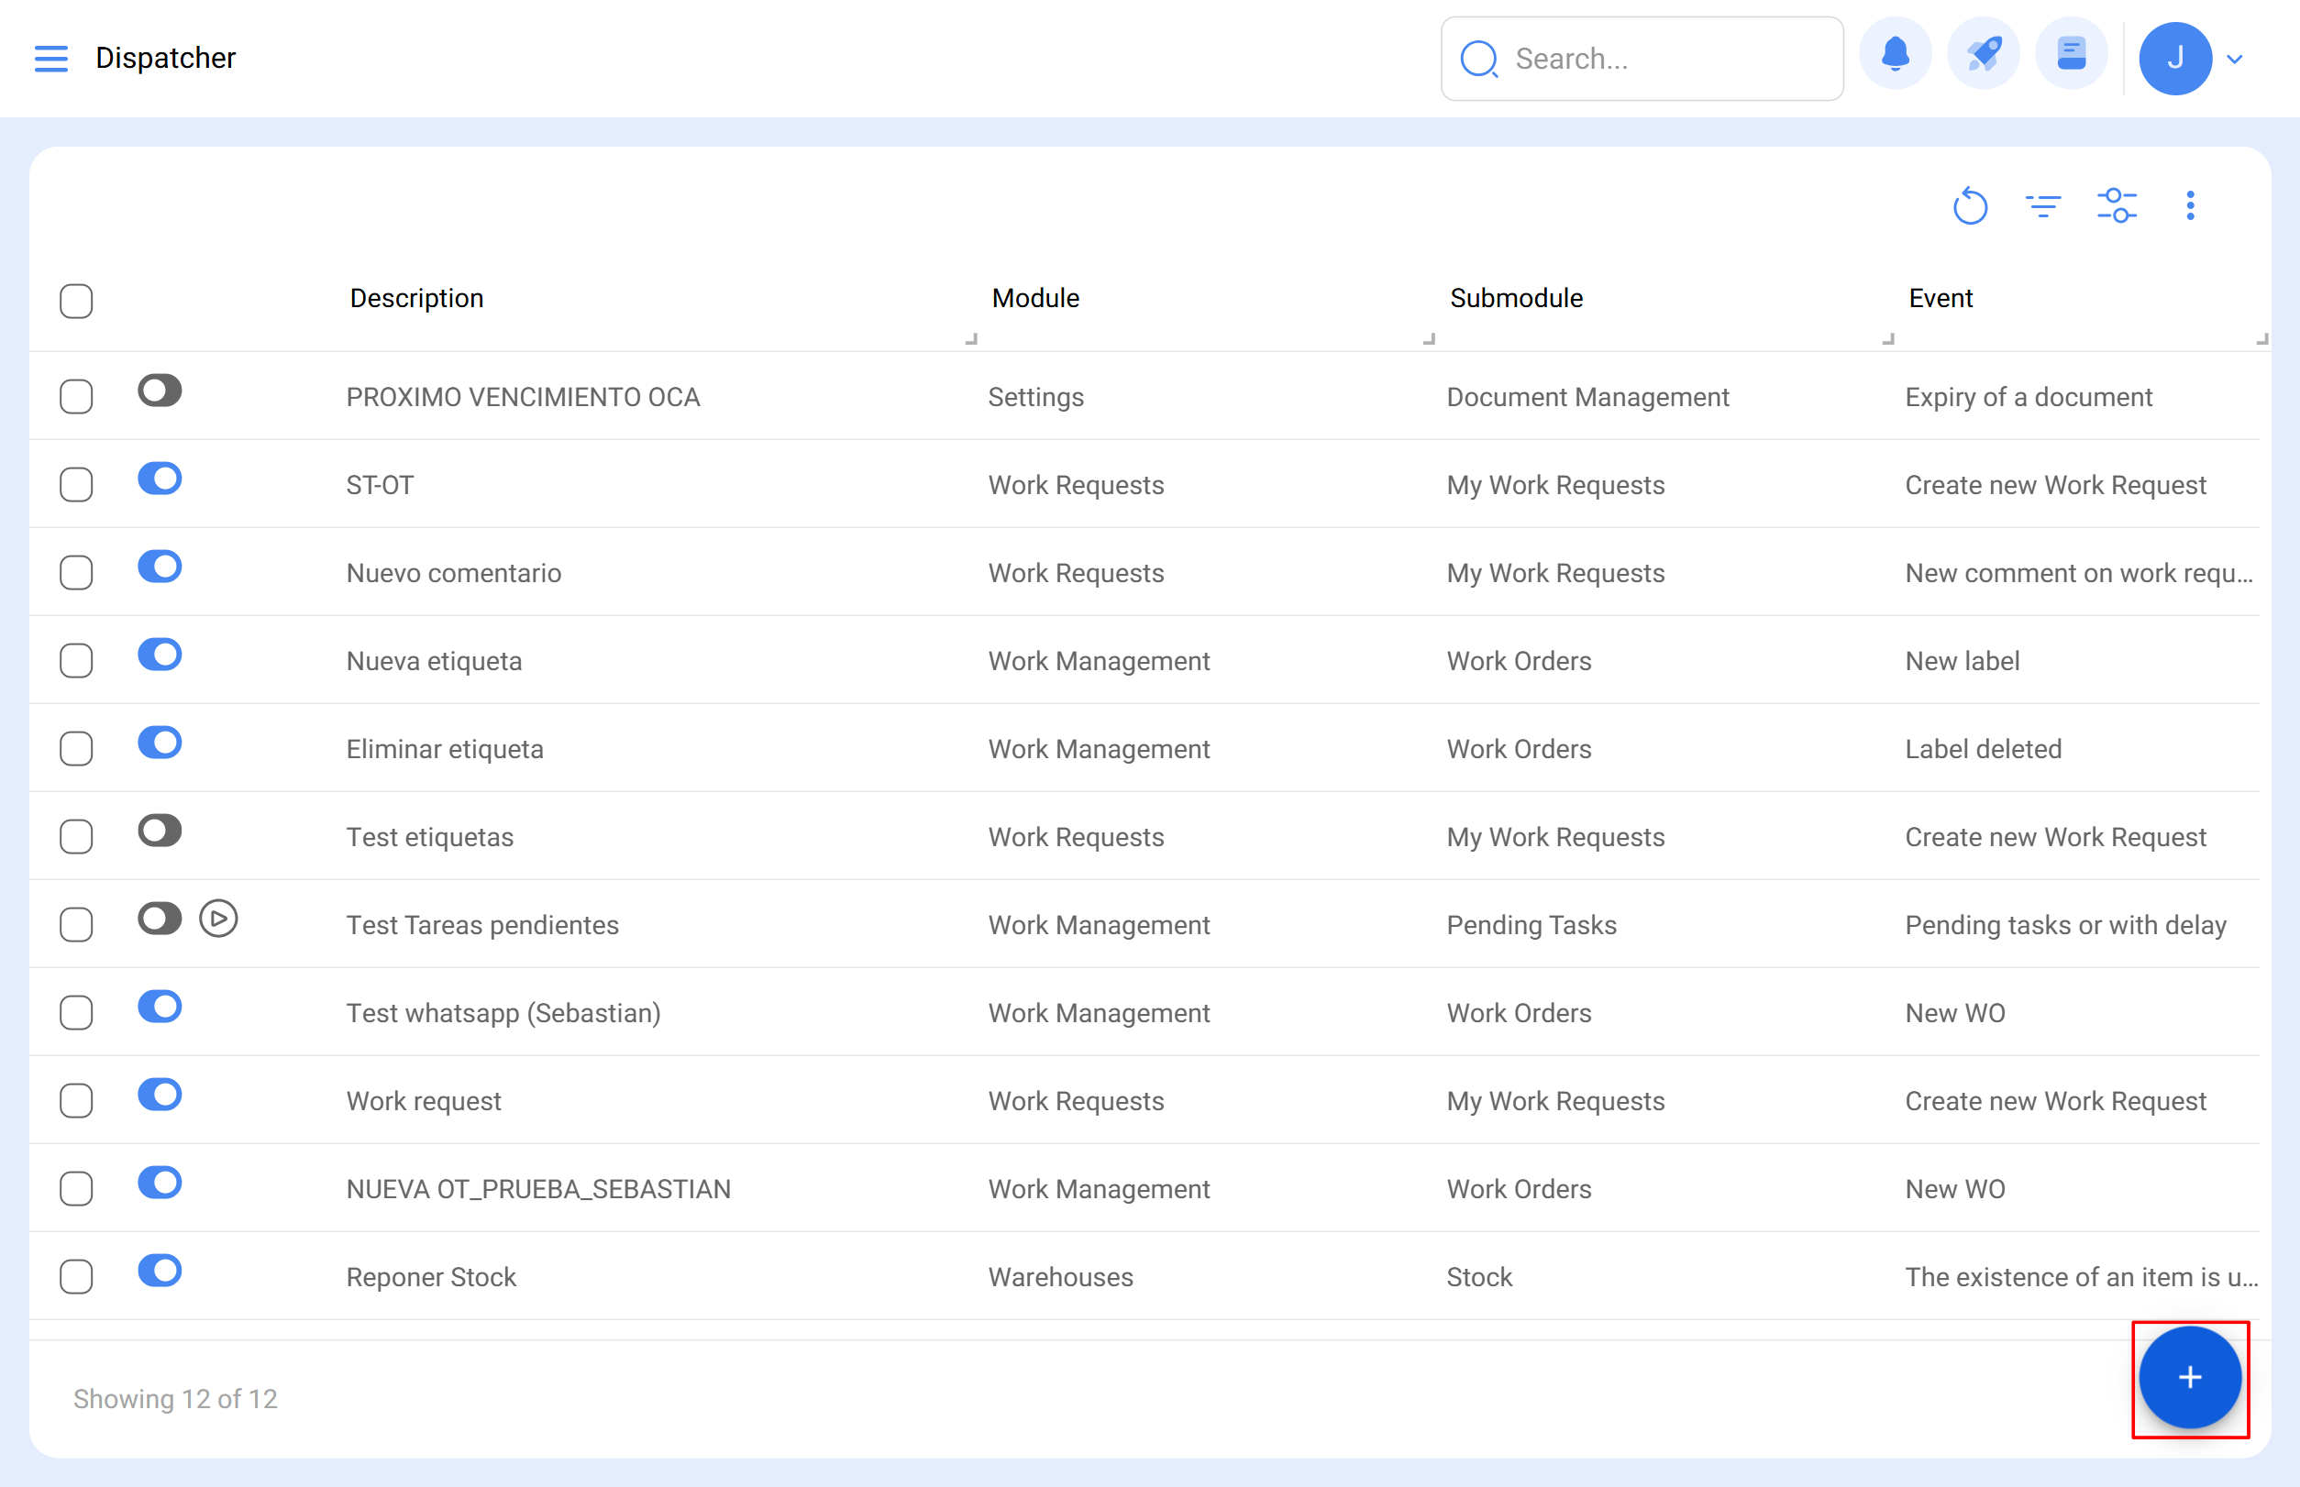Check the row checkbox for Work request
The image size is (2300, 1487).
click(75, 1100)
